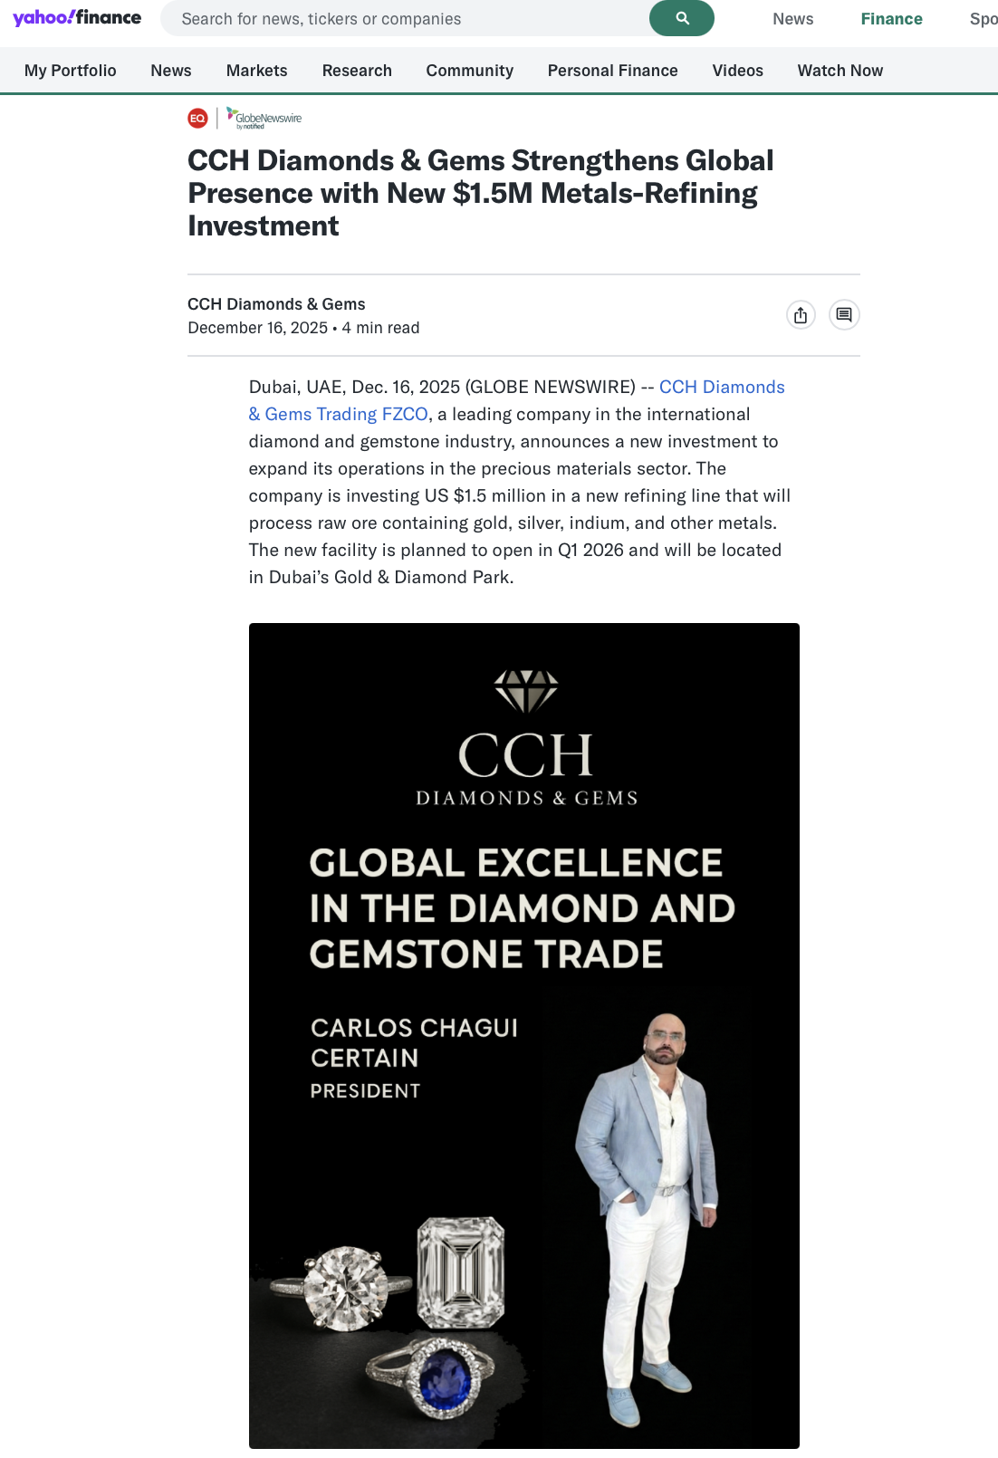This screenshot has width=998, height=1458.
Task: Switch to the top News tab
Action: click(793, 19)
